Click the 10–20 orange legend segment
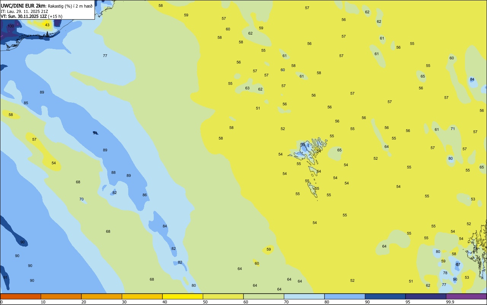The height and width of the screenshot is (305, 487). (x=61, y=296)
